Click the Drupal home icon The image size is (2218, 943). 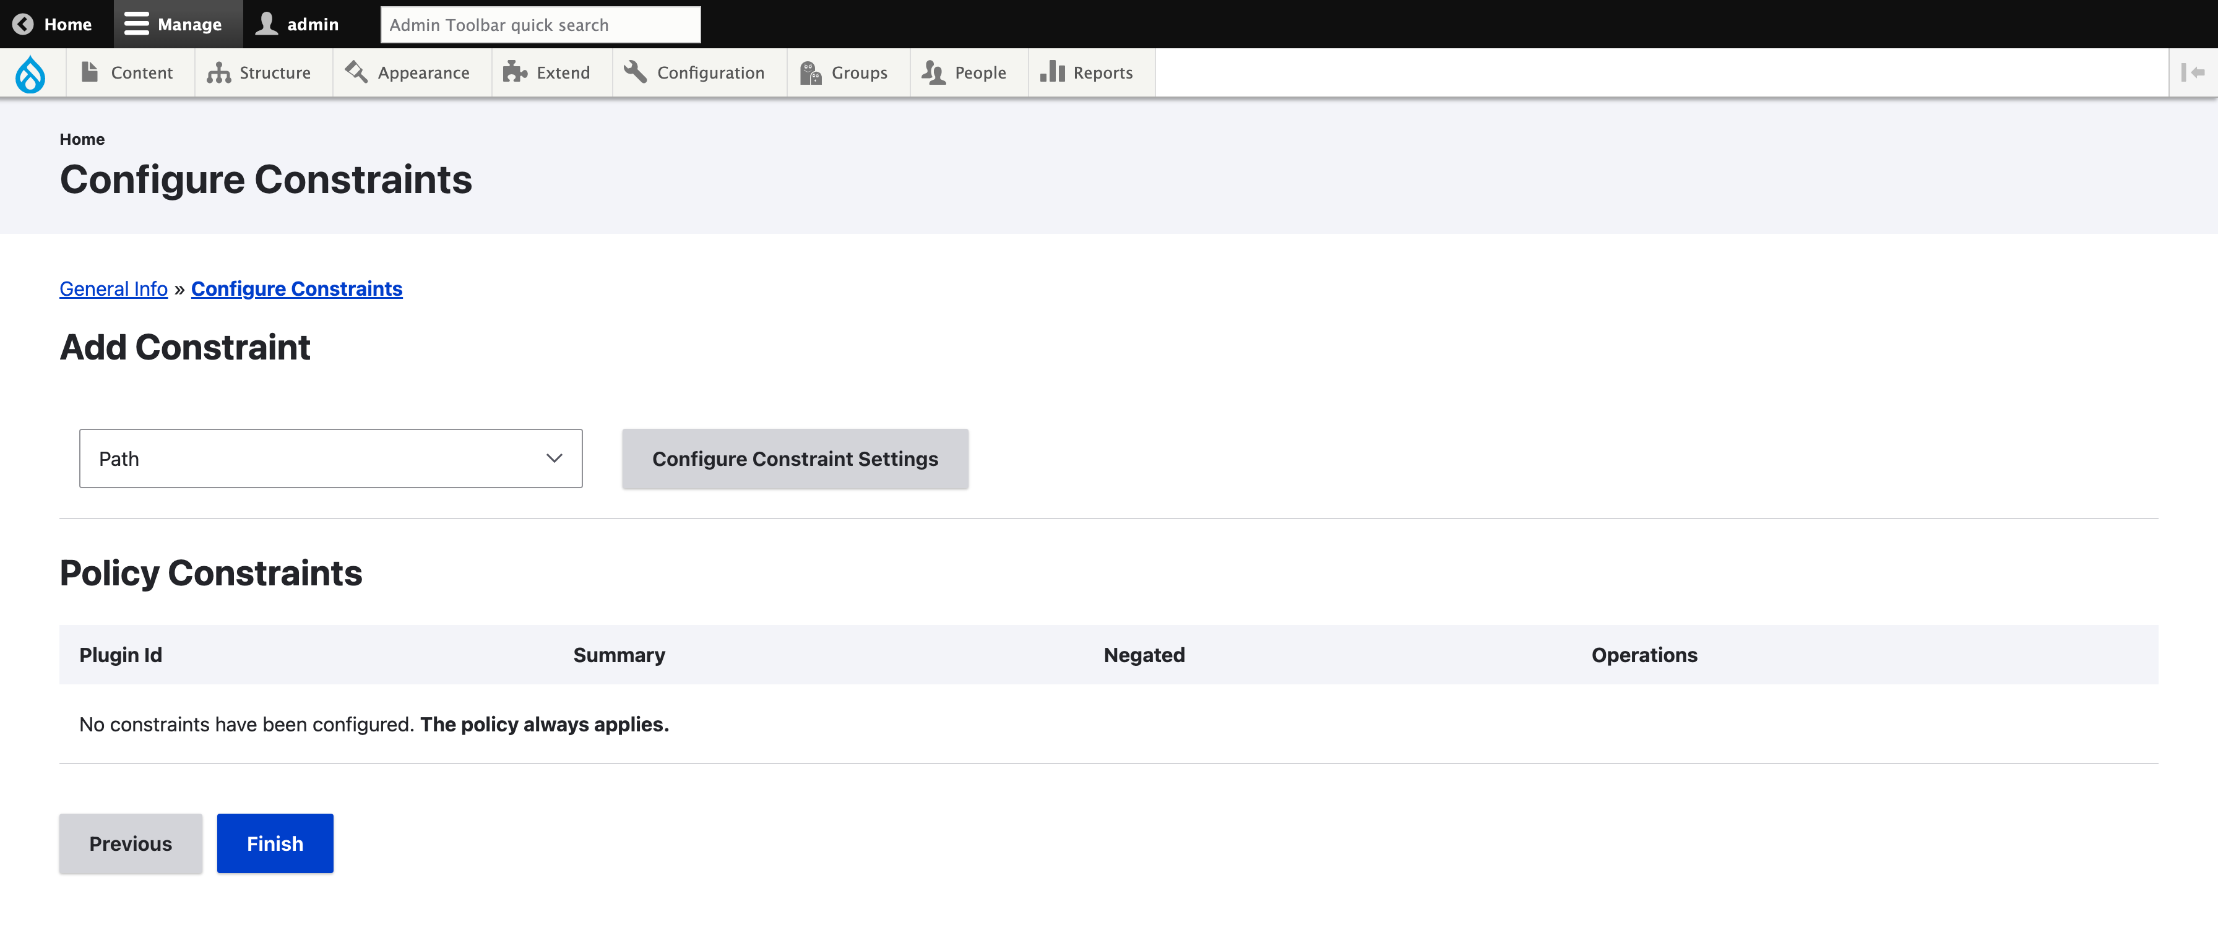31,72
